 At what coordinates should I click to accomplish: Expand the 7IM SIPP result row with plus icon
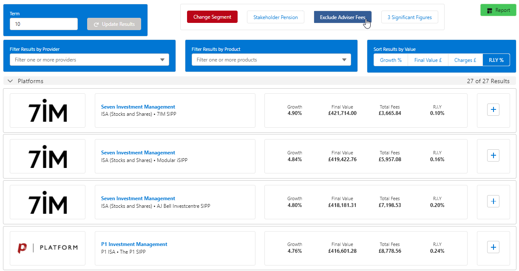tap(493, 110)
